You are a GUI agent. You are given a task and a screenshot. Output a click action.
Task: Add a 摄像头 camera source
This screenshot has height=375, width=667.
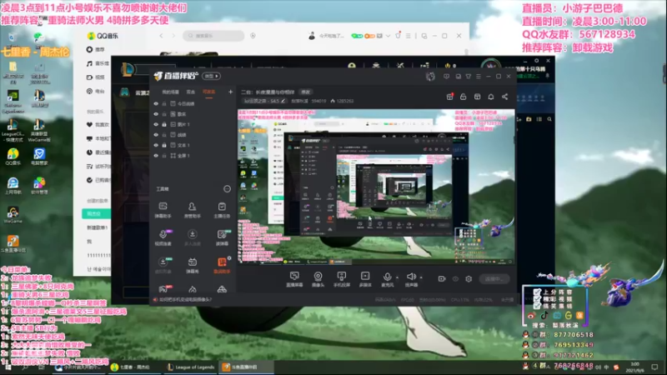click(x=318, y=279)
